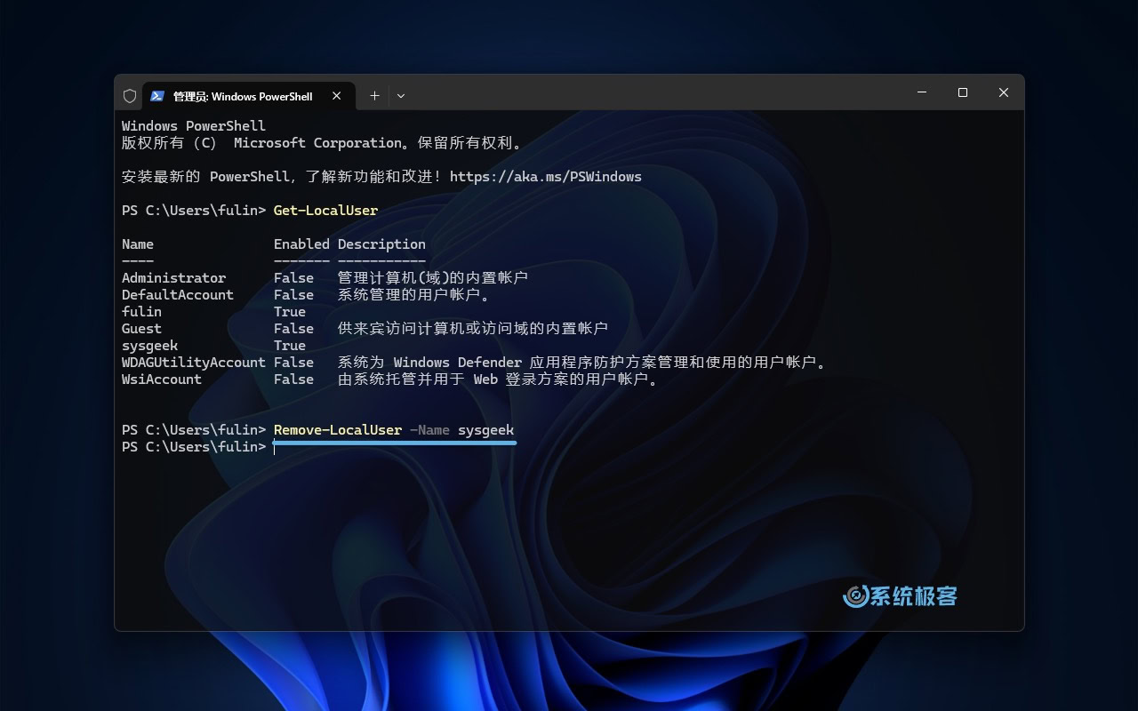Screen dimensions: 1138x711
Task: Click the WsiAccount account name
Action: point(162,379)
